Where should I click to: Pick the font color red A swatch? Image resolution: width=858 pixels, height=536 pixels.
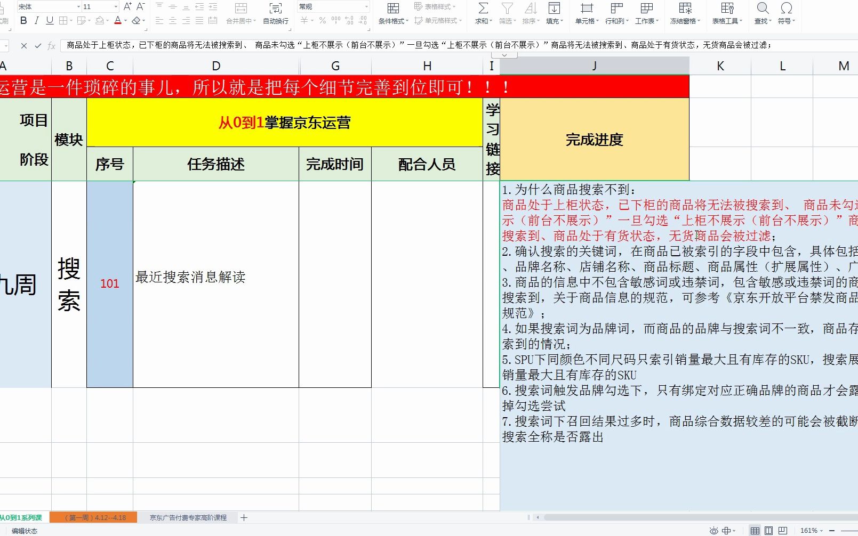point(117,20)
